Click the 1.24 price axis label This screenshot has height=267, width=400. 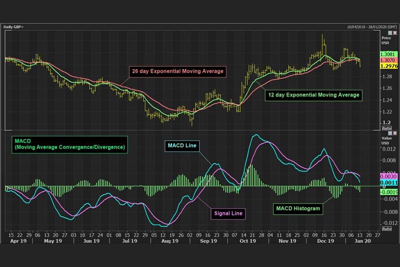[x=387, y=100]
